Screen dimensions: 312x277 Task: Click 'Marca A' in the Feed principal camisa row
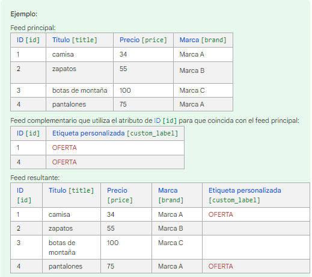[x=192, y=54]
